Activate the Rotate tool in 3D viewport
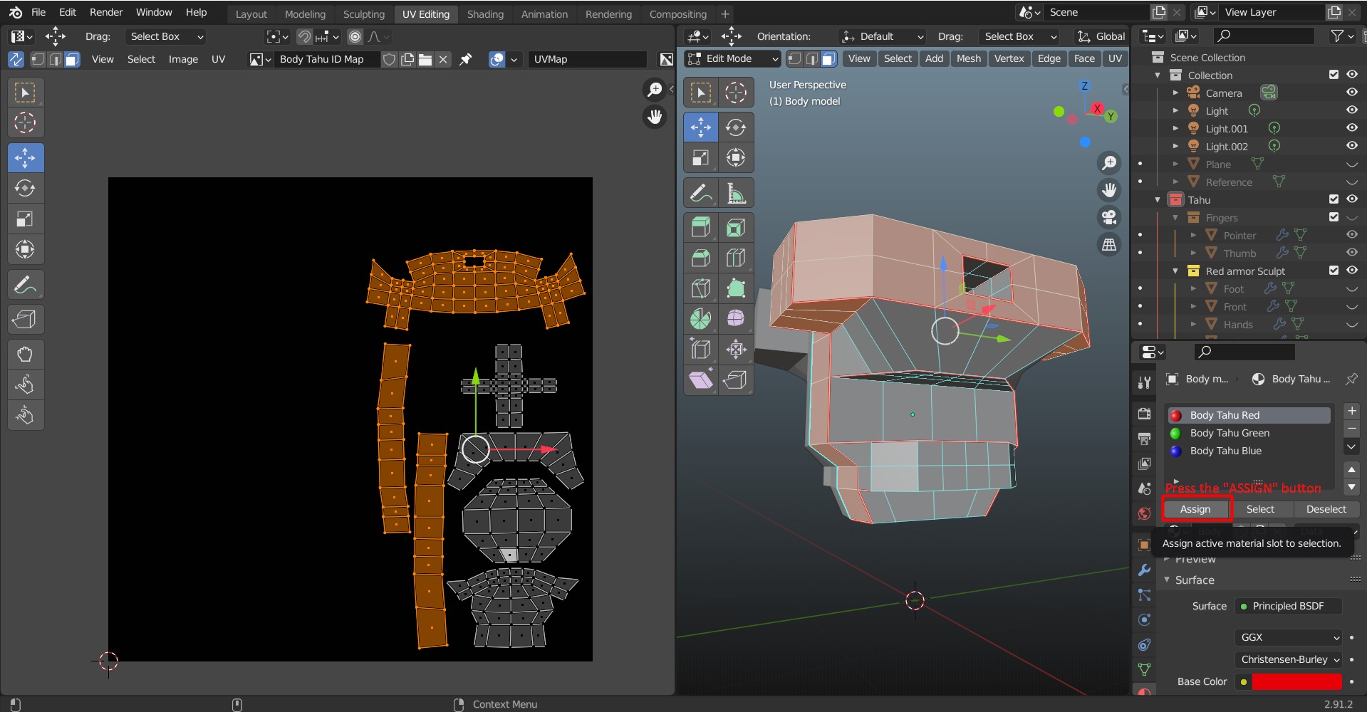The image size is (1367, 712). pos(735,127)
